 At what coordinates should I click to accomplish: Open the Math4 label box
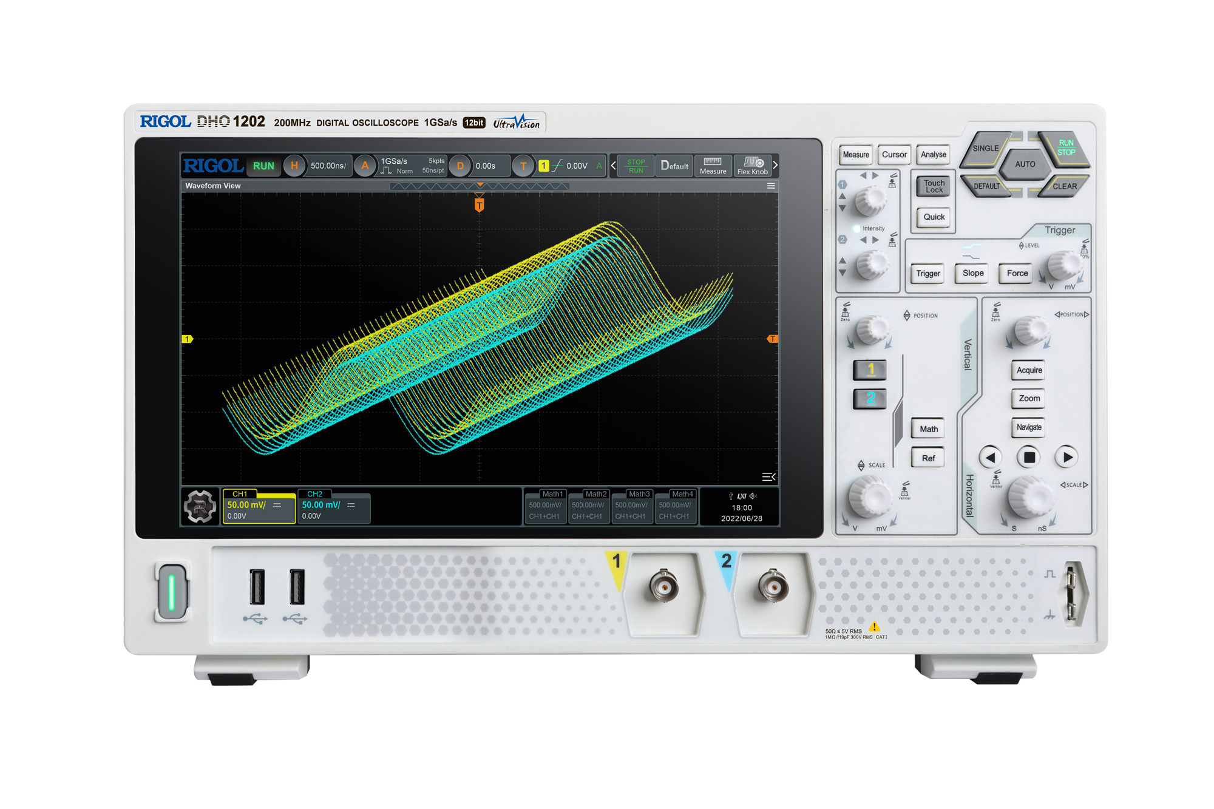pos(675,506)
